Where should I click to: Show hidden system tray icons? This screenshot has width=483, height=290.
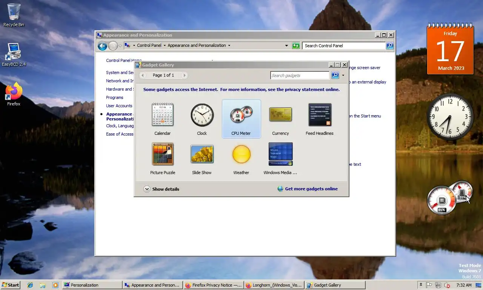(421, 285)
